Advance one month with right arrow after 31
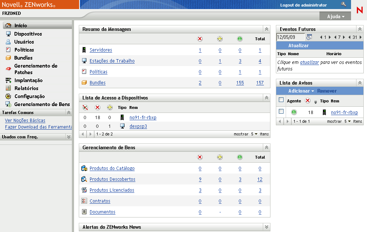The height and width of the screenshot is (232, 367). coord(361,37)
